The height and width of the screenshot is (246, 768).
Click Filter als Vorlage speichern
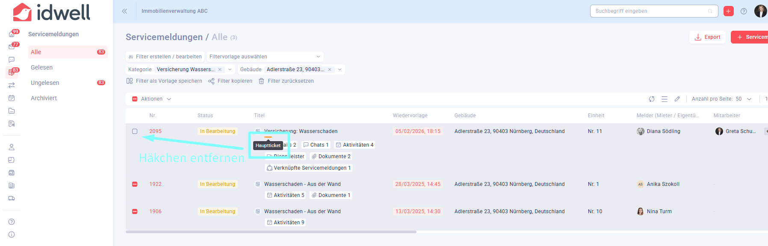[164, 81]
